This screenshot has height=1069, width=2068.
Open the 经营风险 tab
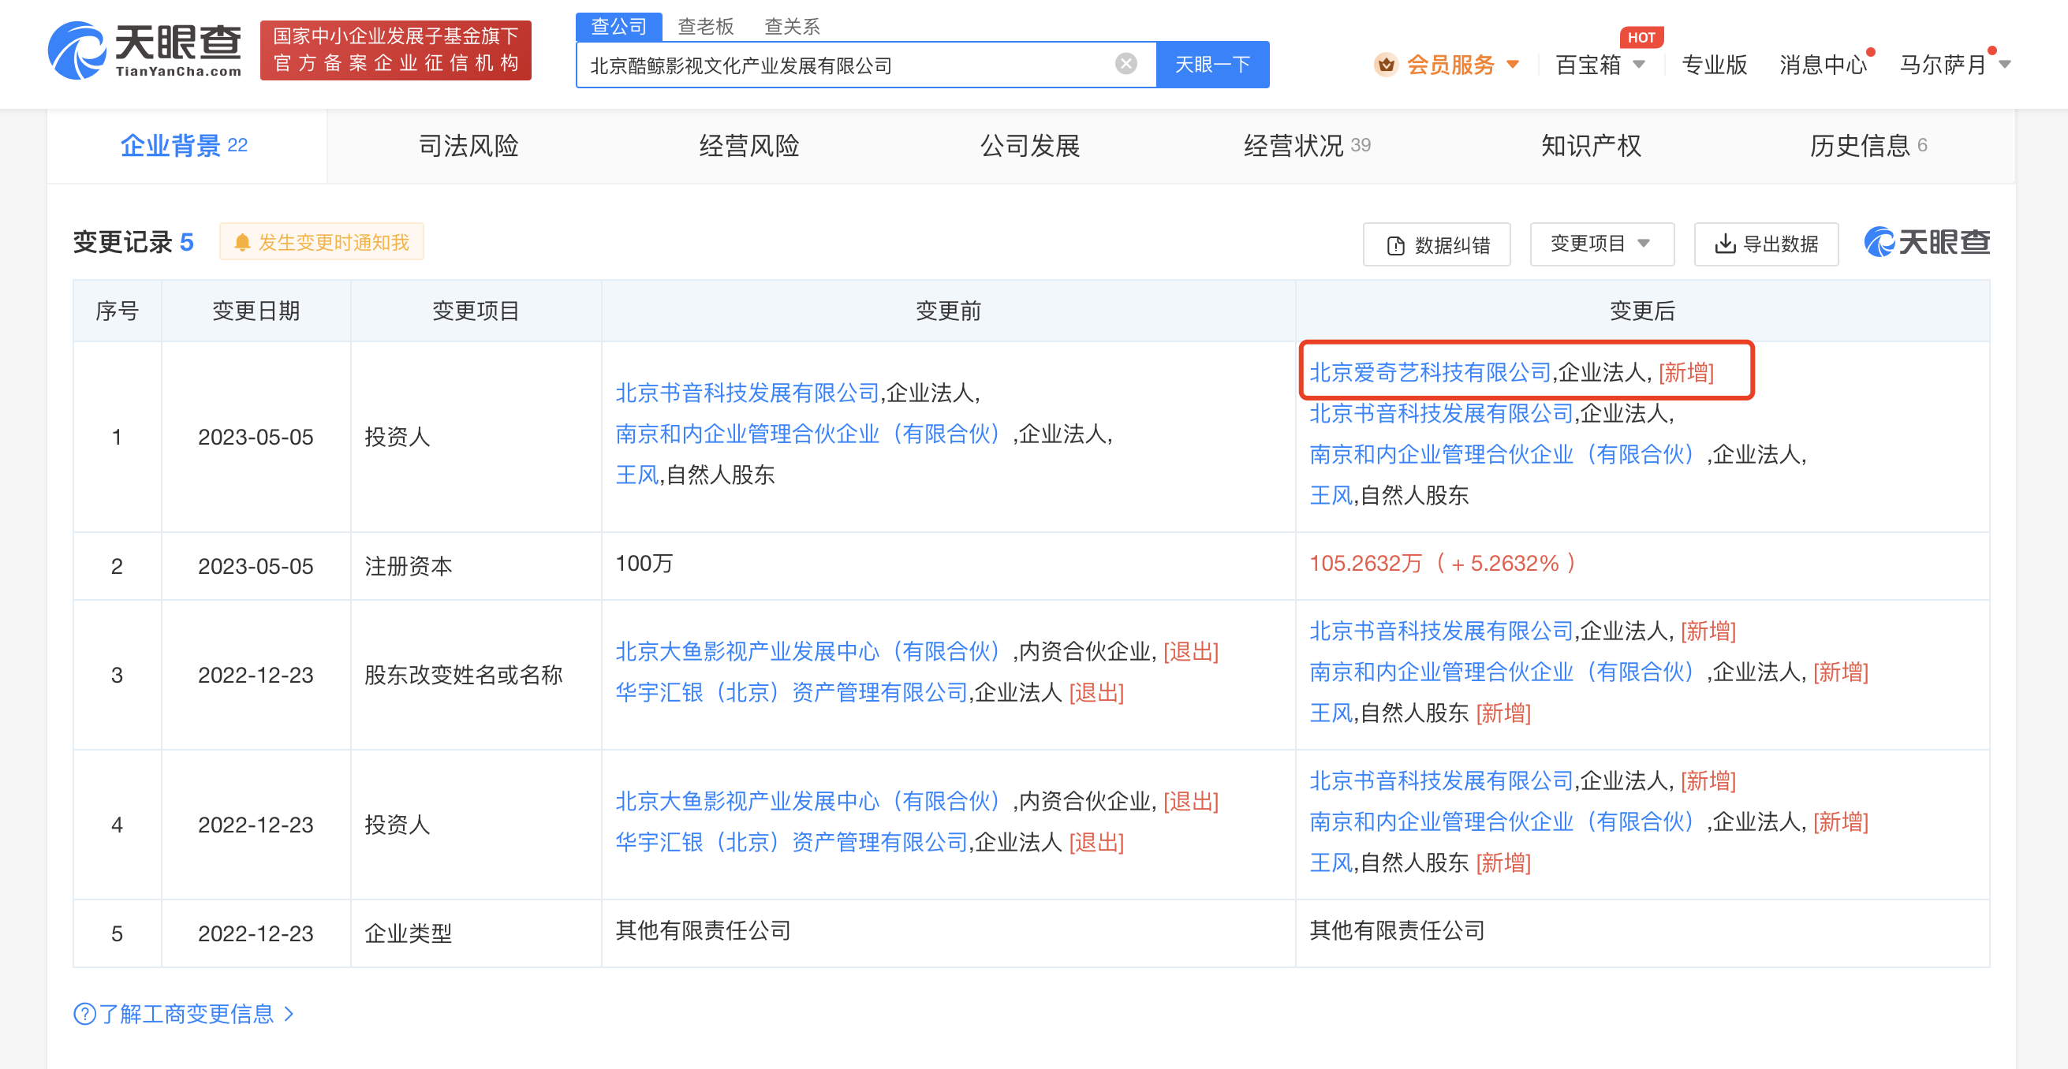(x=749, y=145)
